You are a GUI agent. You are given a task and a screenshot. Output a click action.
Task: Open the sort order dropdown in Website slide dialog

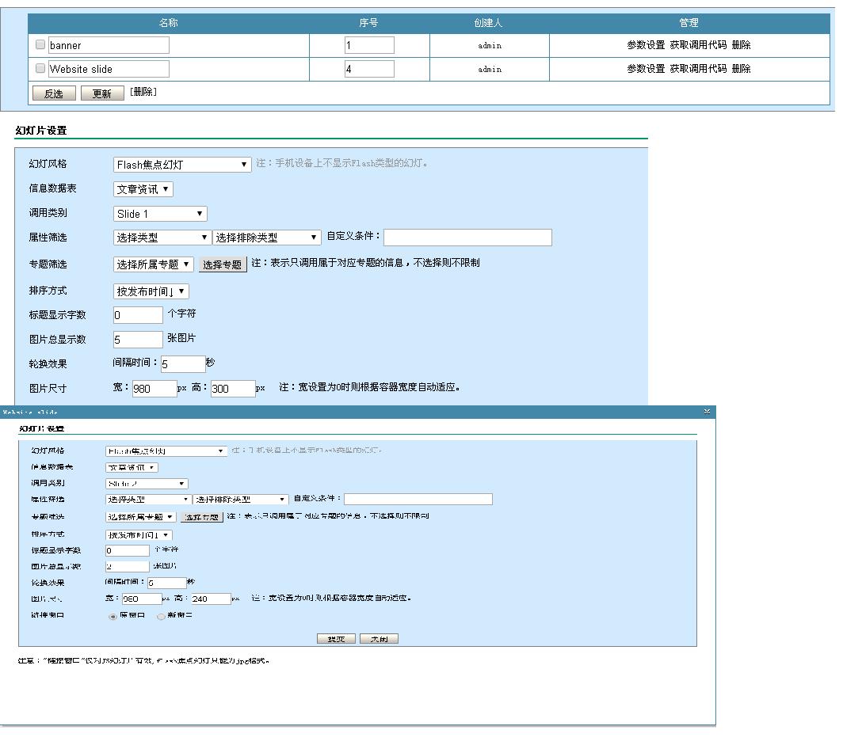139,535
